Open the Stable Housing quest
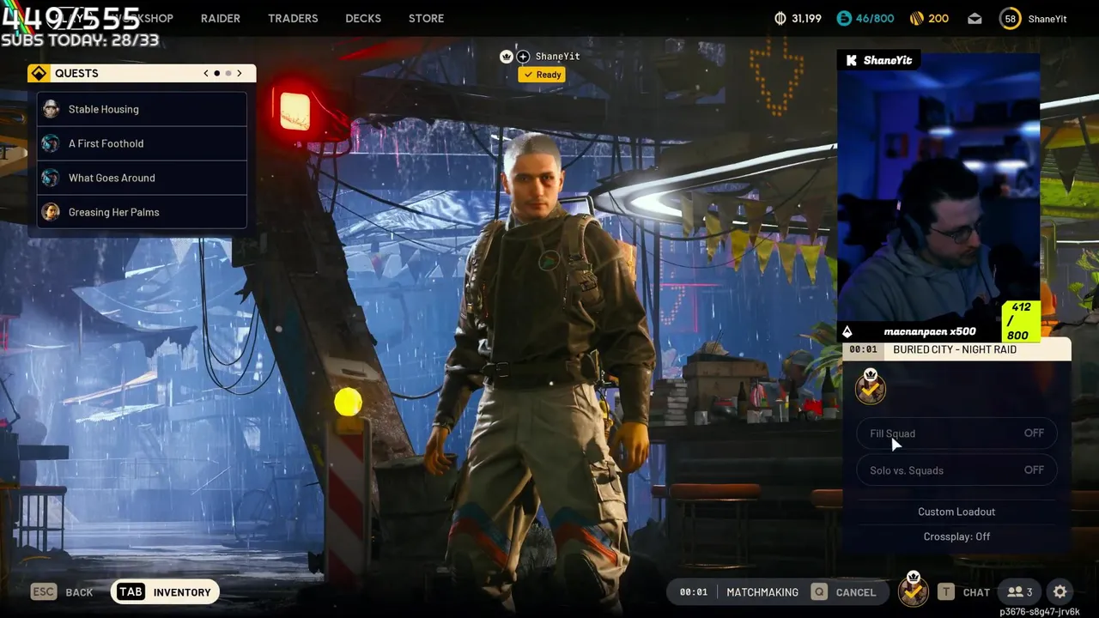The width and height of the screenshot is (1099, 618). (142, 109)
